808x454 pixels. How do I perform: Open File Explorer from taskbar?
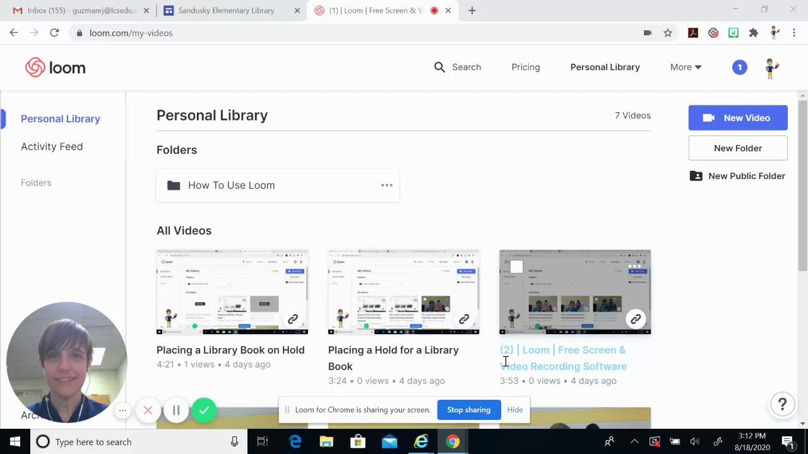point(326,442)
